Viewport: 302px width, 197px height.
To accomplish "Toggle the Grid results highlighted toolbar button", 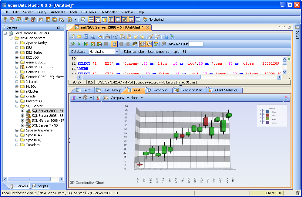I will point(142,44).
